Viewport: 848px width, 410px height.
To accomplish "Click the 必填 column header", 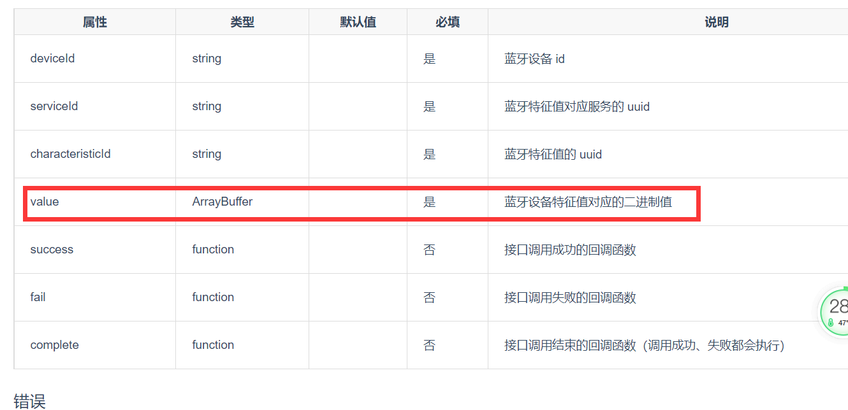I will click(448, 22).
